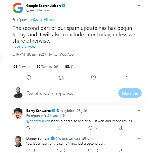Click the Répondre button
The width and height of the screenshot is (150, 153).
[130, 93]
